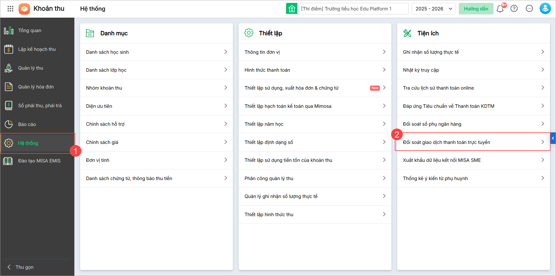556x276 pixels.
Task: Open Nhật ký truy cập utility
Action: (473, 70)
